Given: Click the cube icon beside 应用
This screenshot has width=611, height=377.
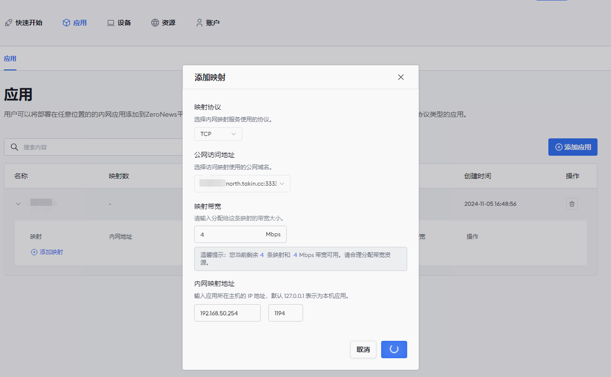Looking at the screenshot, I should click(66, 23).
